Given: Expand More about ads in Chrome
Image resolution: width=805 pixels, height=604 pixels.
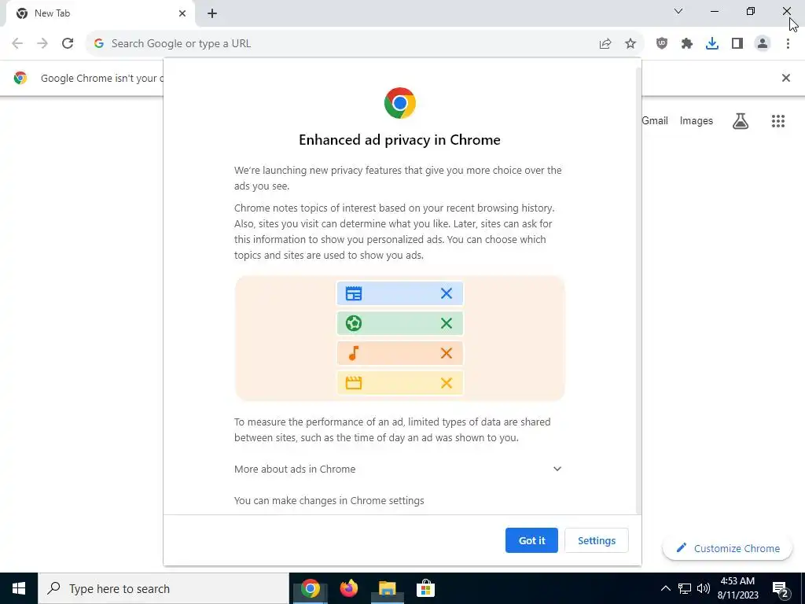Looking at the screenshot, I should [398, 469].
